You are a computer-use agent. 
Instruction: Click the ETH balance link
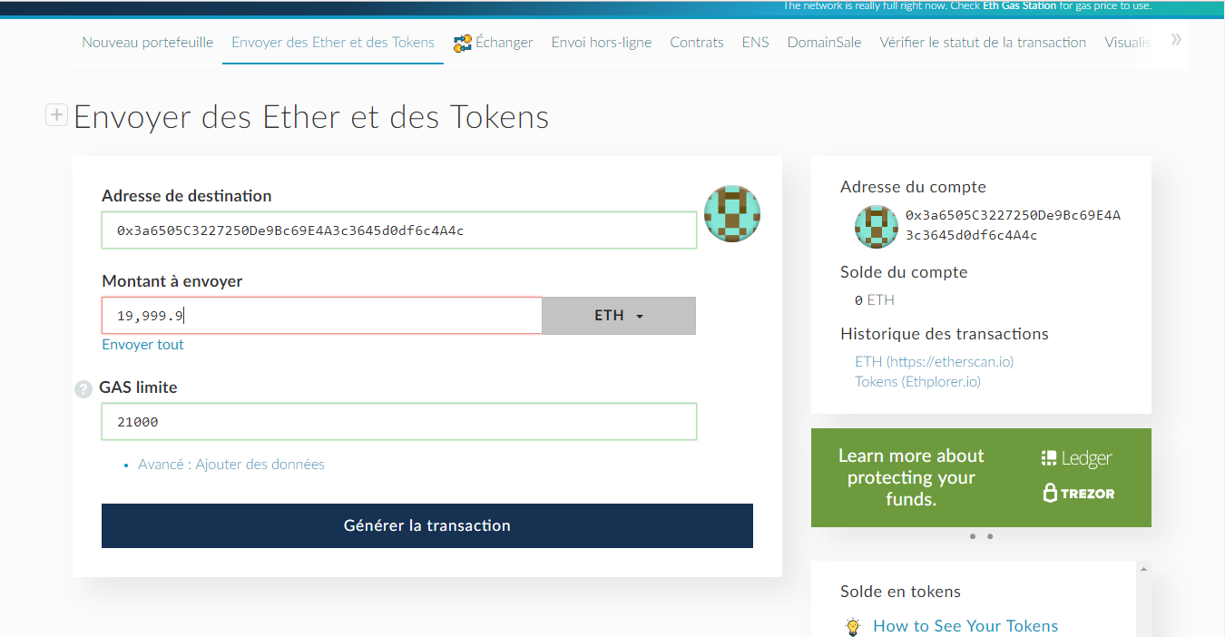[881, 299]
